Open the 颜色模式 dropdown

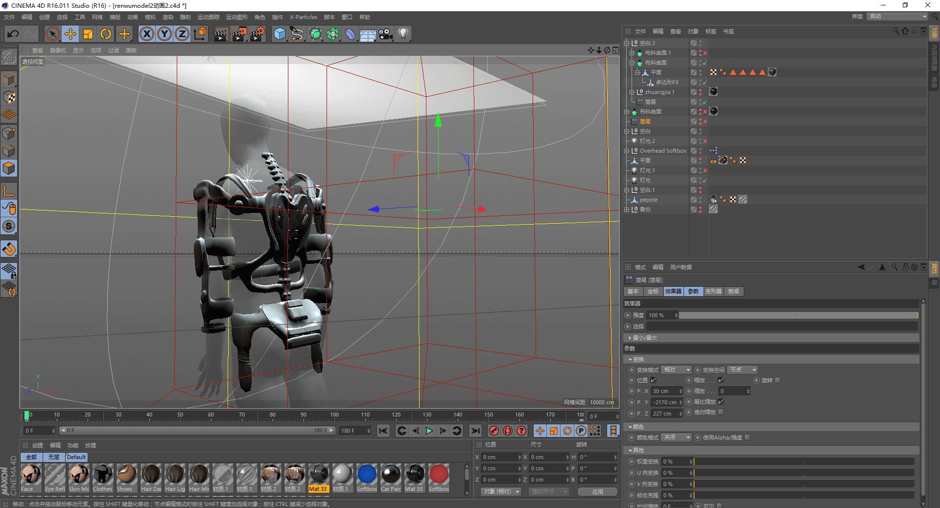click(676, 438)
